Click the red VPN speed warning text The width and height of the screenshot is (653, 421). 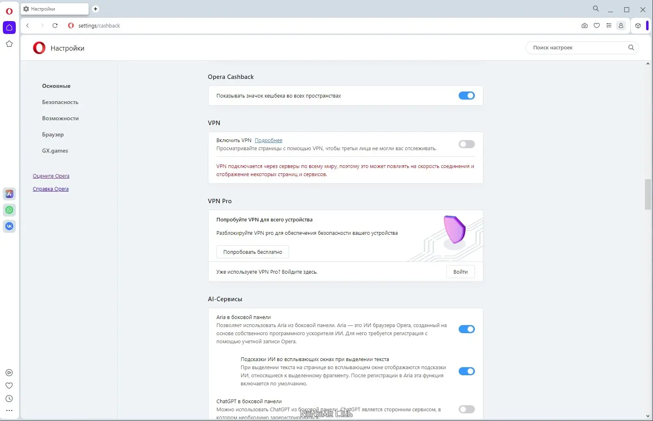(x=345, y=170)
